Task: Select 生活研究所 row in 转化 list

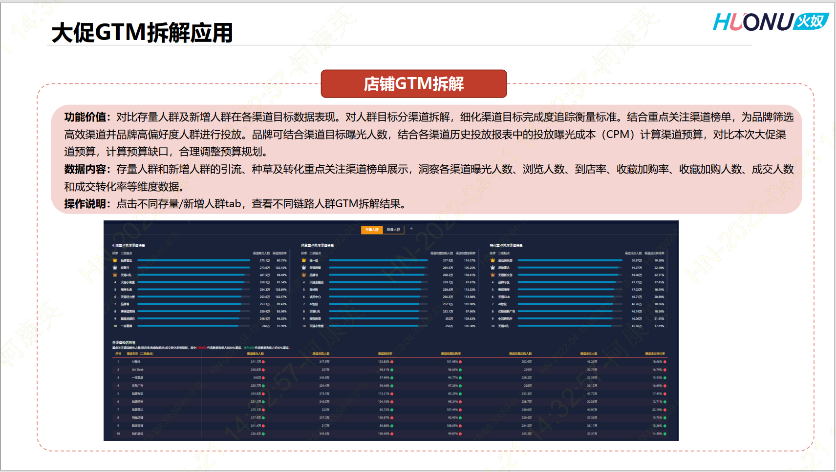Action: pos(577,318)
